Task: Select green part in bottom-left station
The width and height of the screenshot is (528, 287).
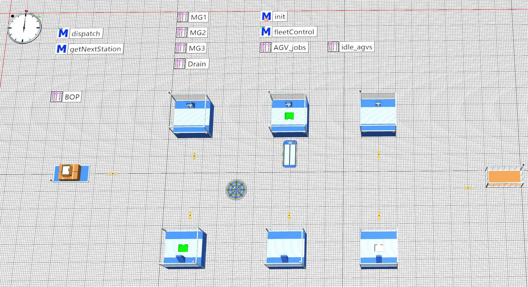Action: 183,248
